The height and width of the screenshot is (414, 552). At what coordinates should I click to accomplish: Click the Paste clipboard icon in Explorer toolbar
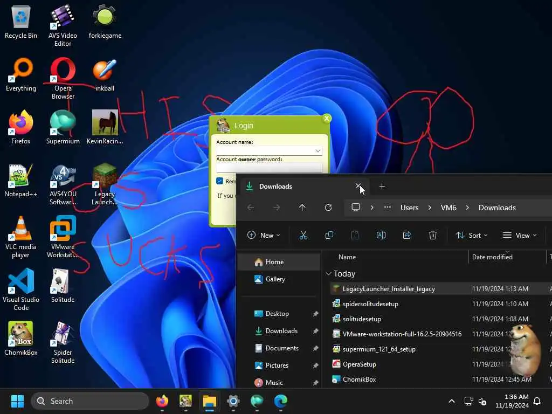pyautogui.click(x=355, y=235)
